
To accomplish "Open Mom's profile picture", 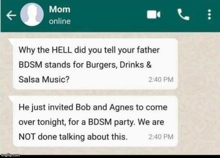I will click(x=32, y=15).
